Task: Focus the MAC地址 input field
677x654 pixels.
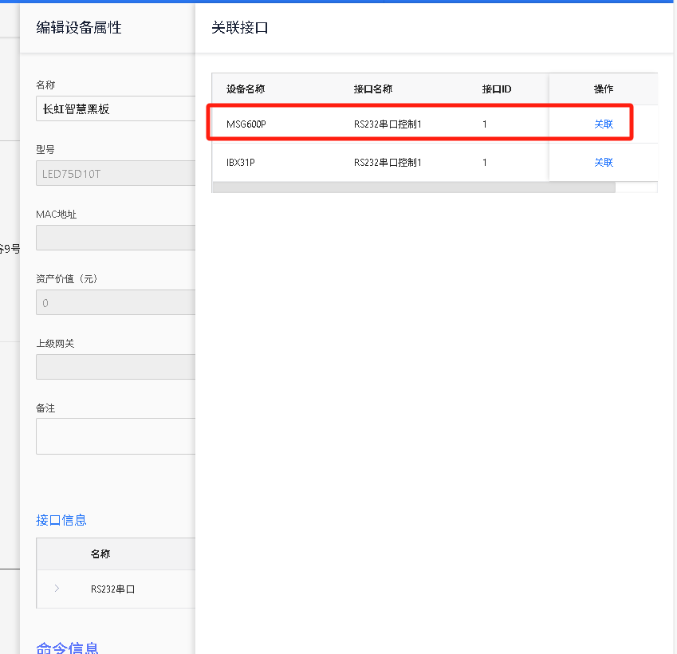Action: tap(116, 238)
